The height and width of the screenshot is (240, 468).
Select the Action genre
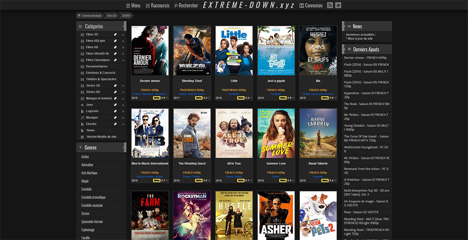tap(85, 157)
